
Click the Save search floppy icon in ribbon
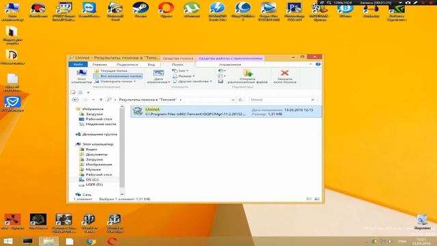(221, 81)
